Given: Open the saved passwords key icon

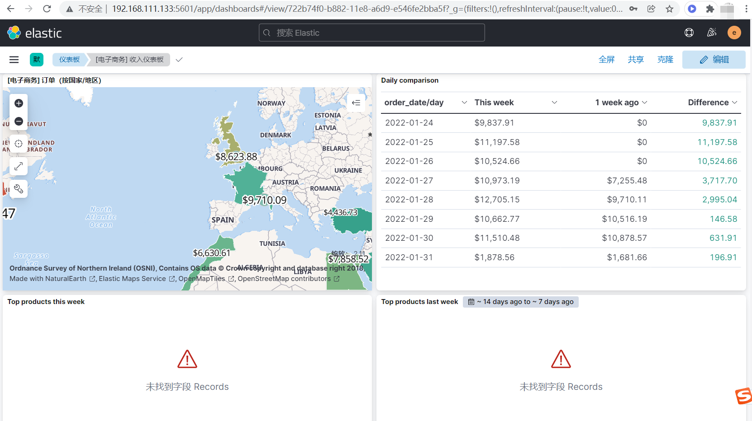Looking at the screenshot, I should (x=633, y=9).
